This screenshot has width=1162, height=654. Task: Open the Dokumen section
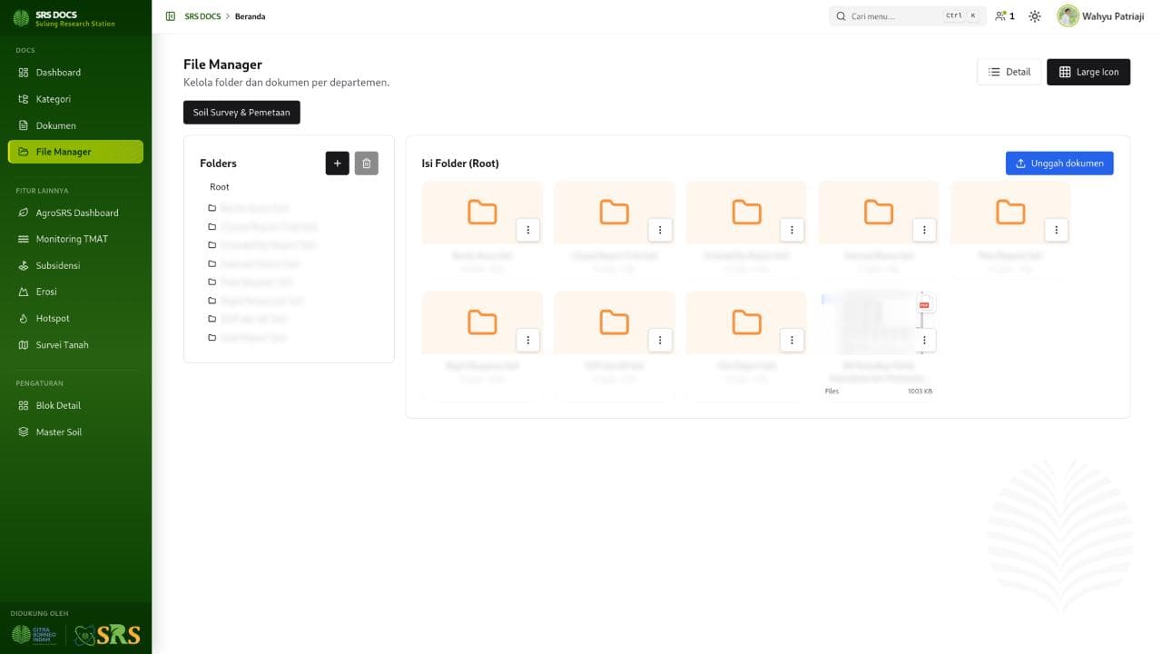click(75, 125)
